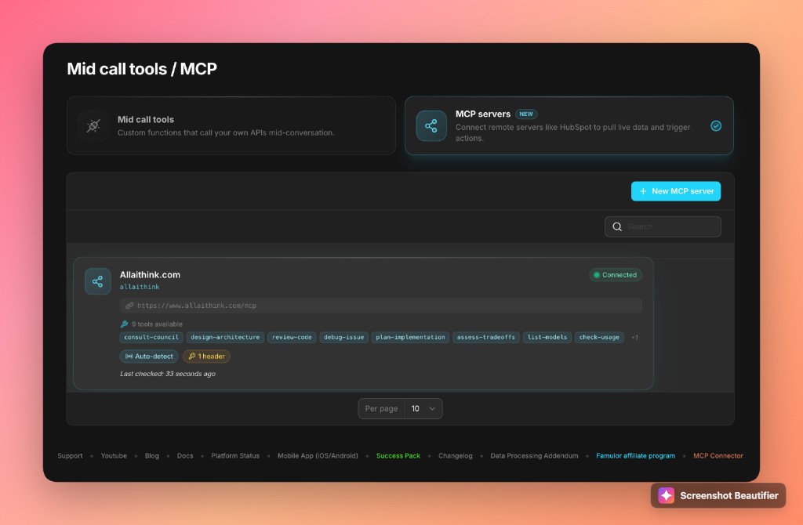Click the link icon beside the server URL
Screen dimensions: 803x525
point(129,306)
